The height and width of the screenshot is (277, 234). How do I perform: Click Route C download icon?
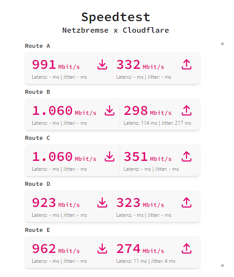[x=110, y=157]
